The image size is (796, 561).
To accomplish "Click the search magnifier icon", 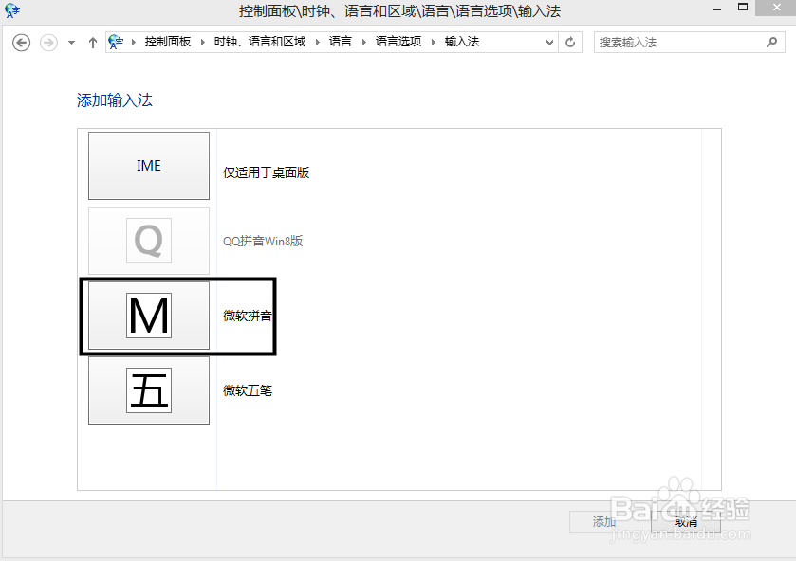I will [x=770, y=42].
